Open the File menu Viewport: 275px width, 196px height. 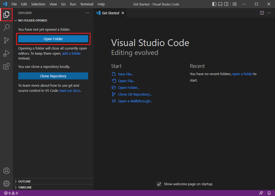(x=14, y=4)
